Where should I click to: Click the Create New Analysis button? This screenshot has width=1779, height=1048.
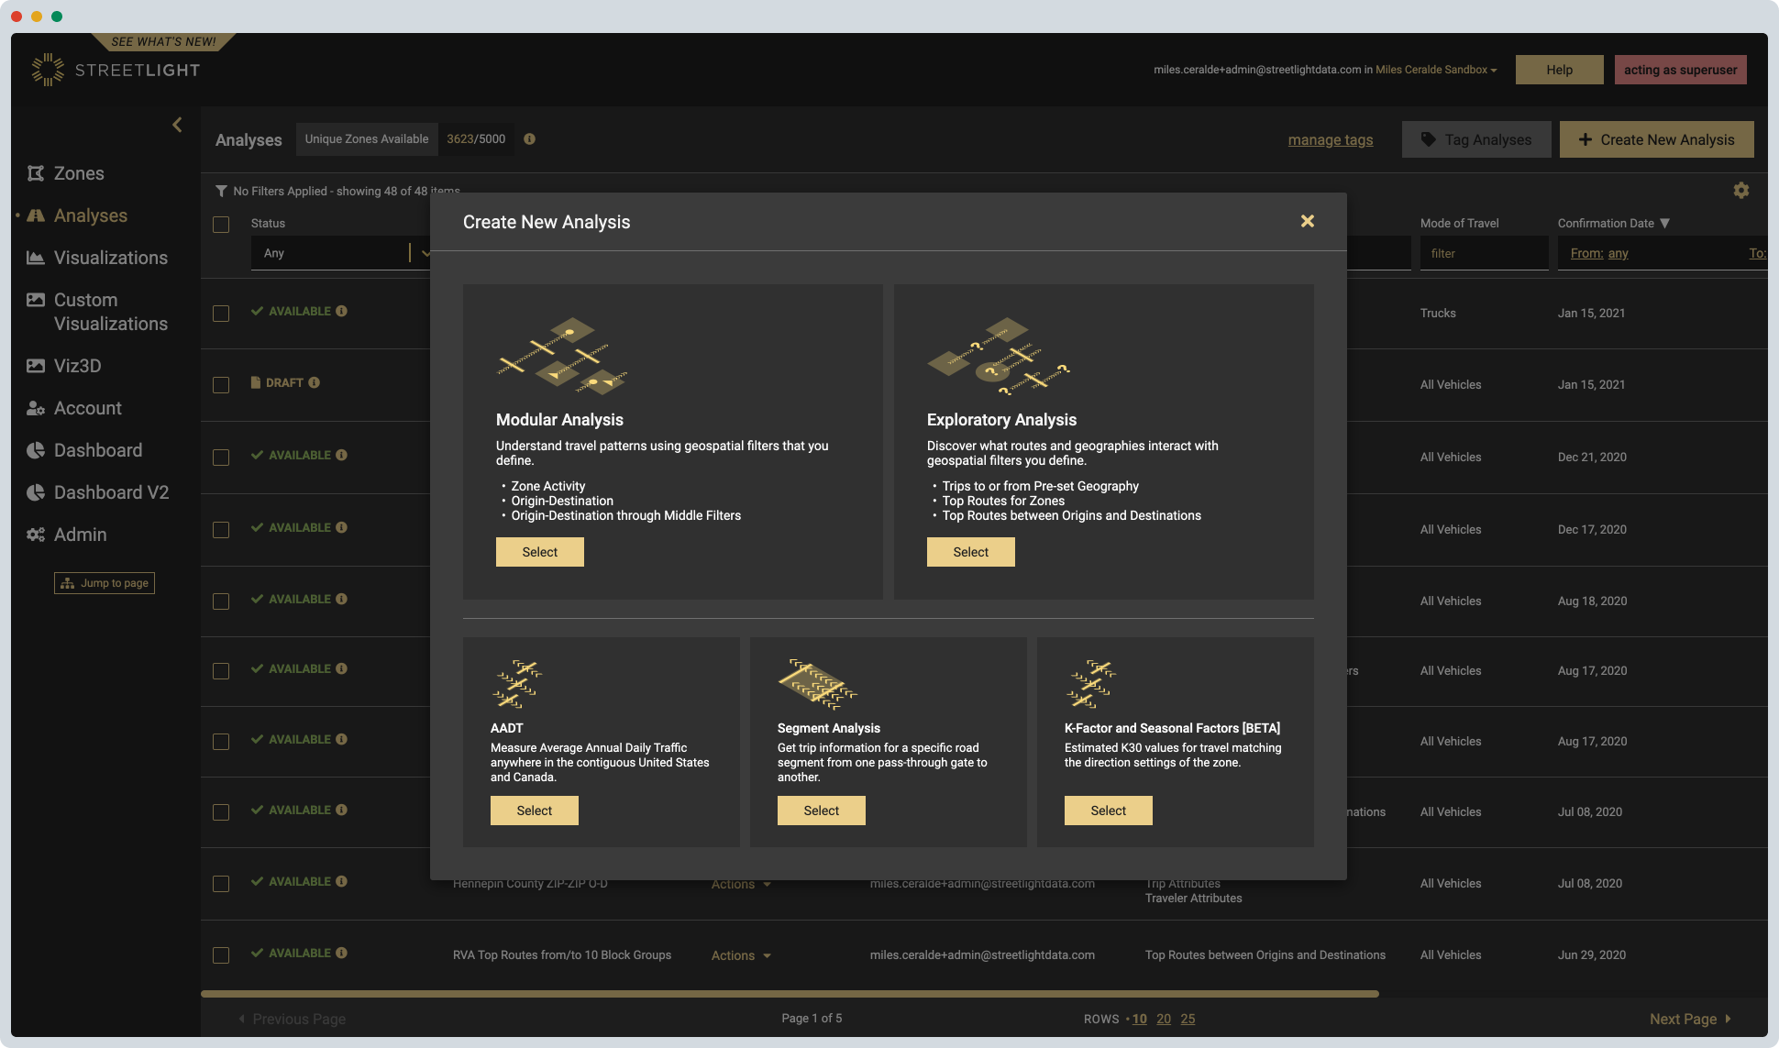point(1656,139)
